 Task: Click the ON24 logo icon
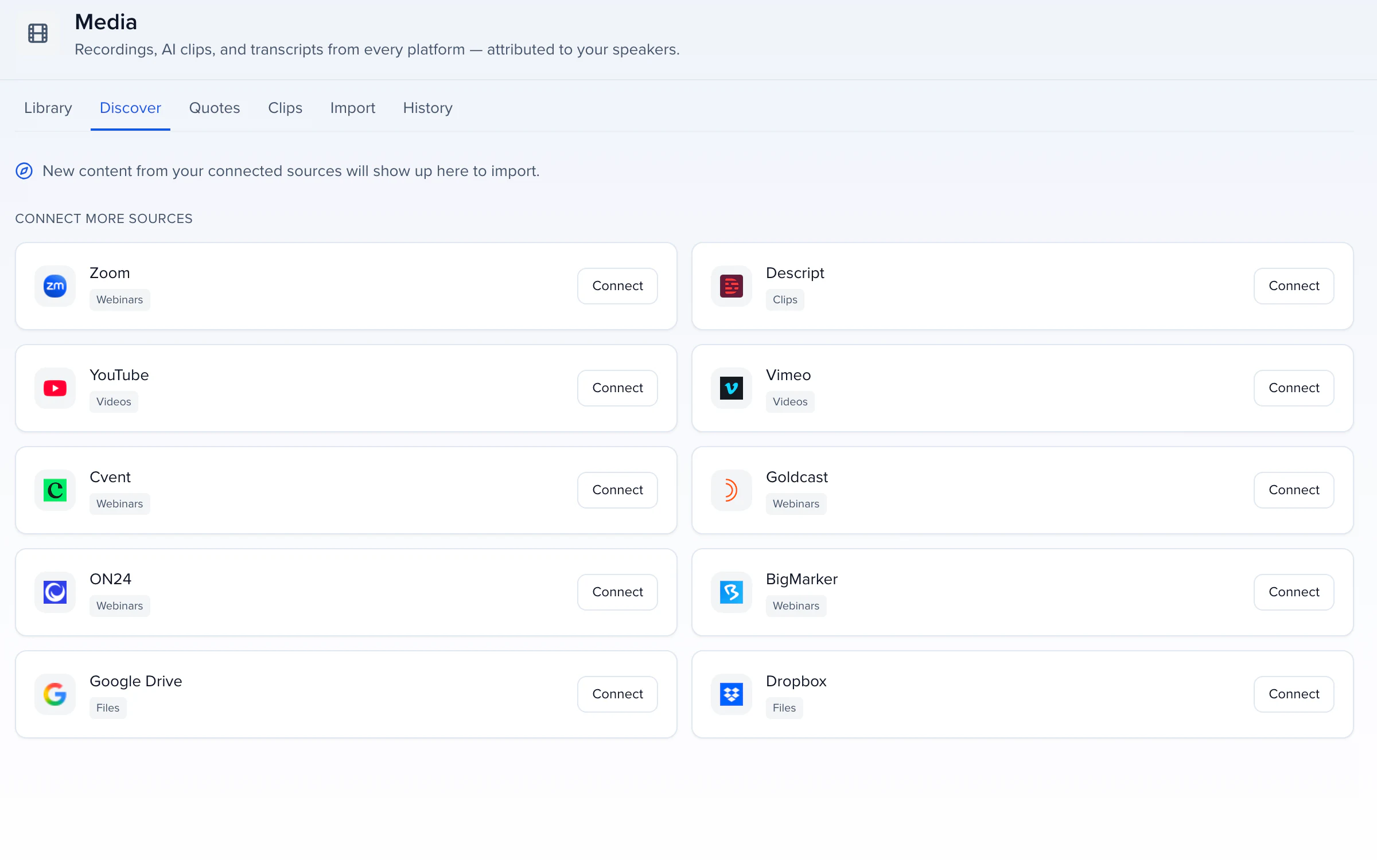click(55, 592)
